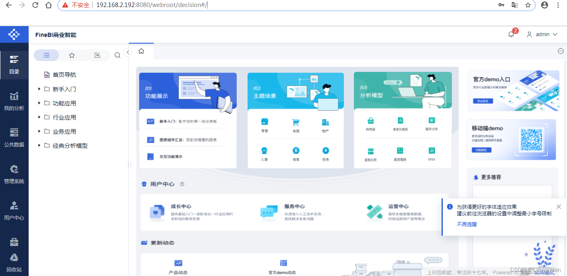The width and height of the screenshot is (567, 276).
Task: Click the more options ellipsis icon
Action: [x=560, y=51]
